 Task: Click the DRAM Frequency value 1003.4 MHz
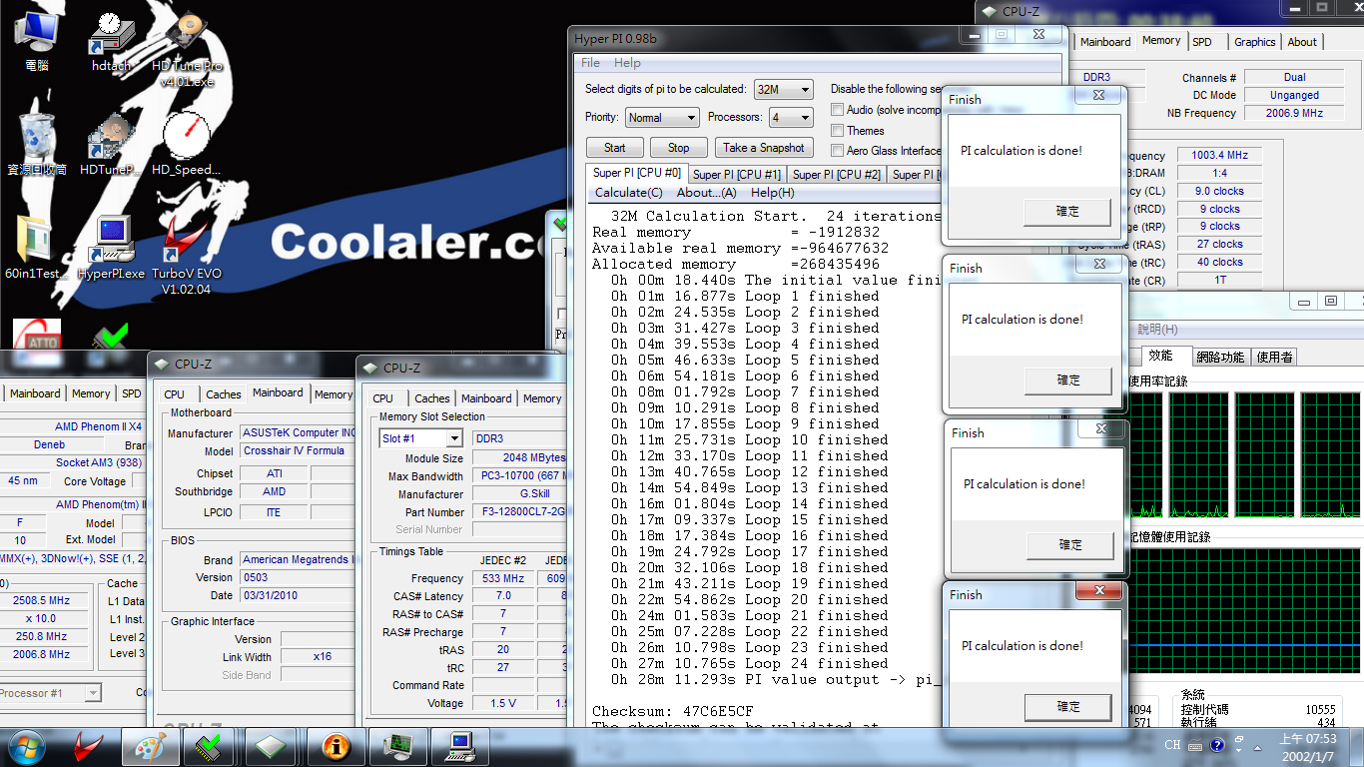(x=1220, y=156)
